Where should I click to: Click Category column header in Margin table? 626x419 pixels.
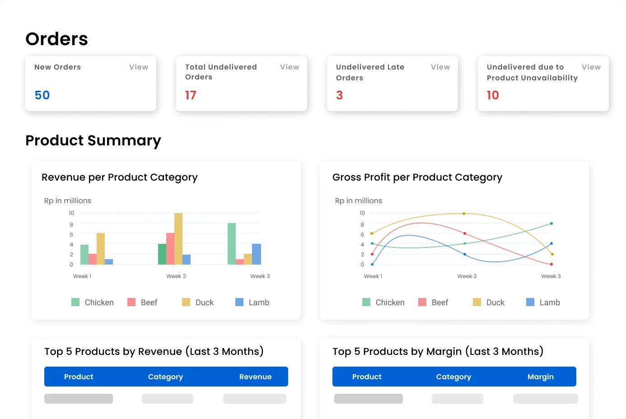[454, 377]
